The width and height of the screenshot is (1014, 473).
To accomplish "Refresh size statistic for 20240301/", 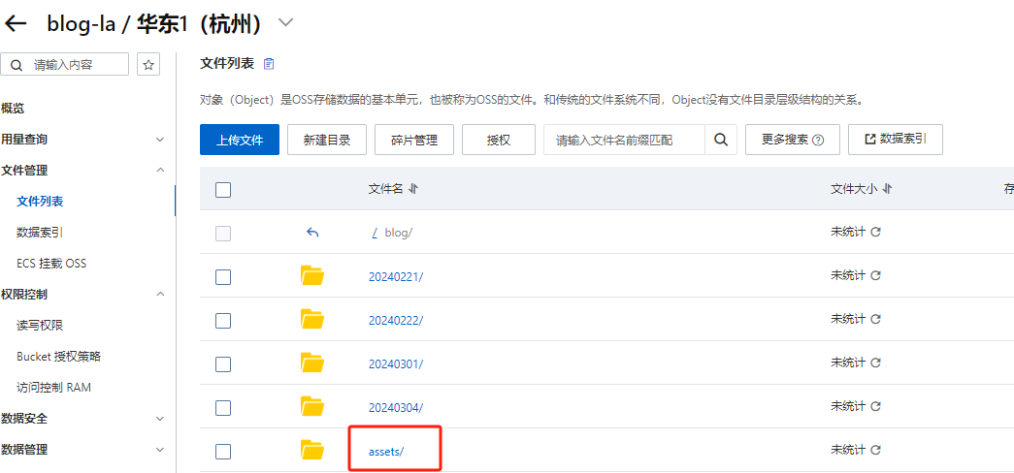I will tap(875, 363).
